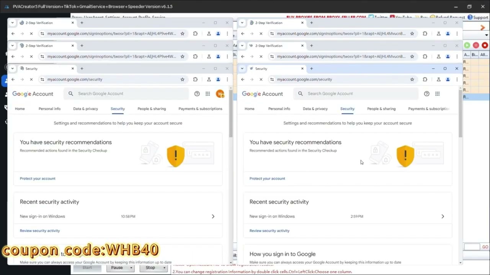The width and height of the screenshot is (490, 275).
Task: Click the Stop button in PVACreator
Action: 150,268
